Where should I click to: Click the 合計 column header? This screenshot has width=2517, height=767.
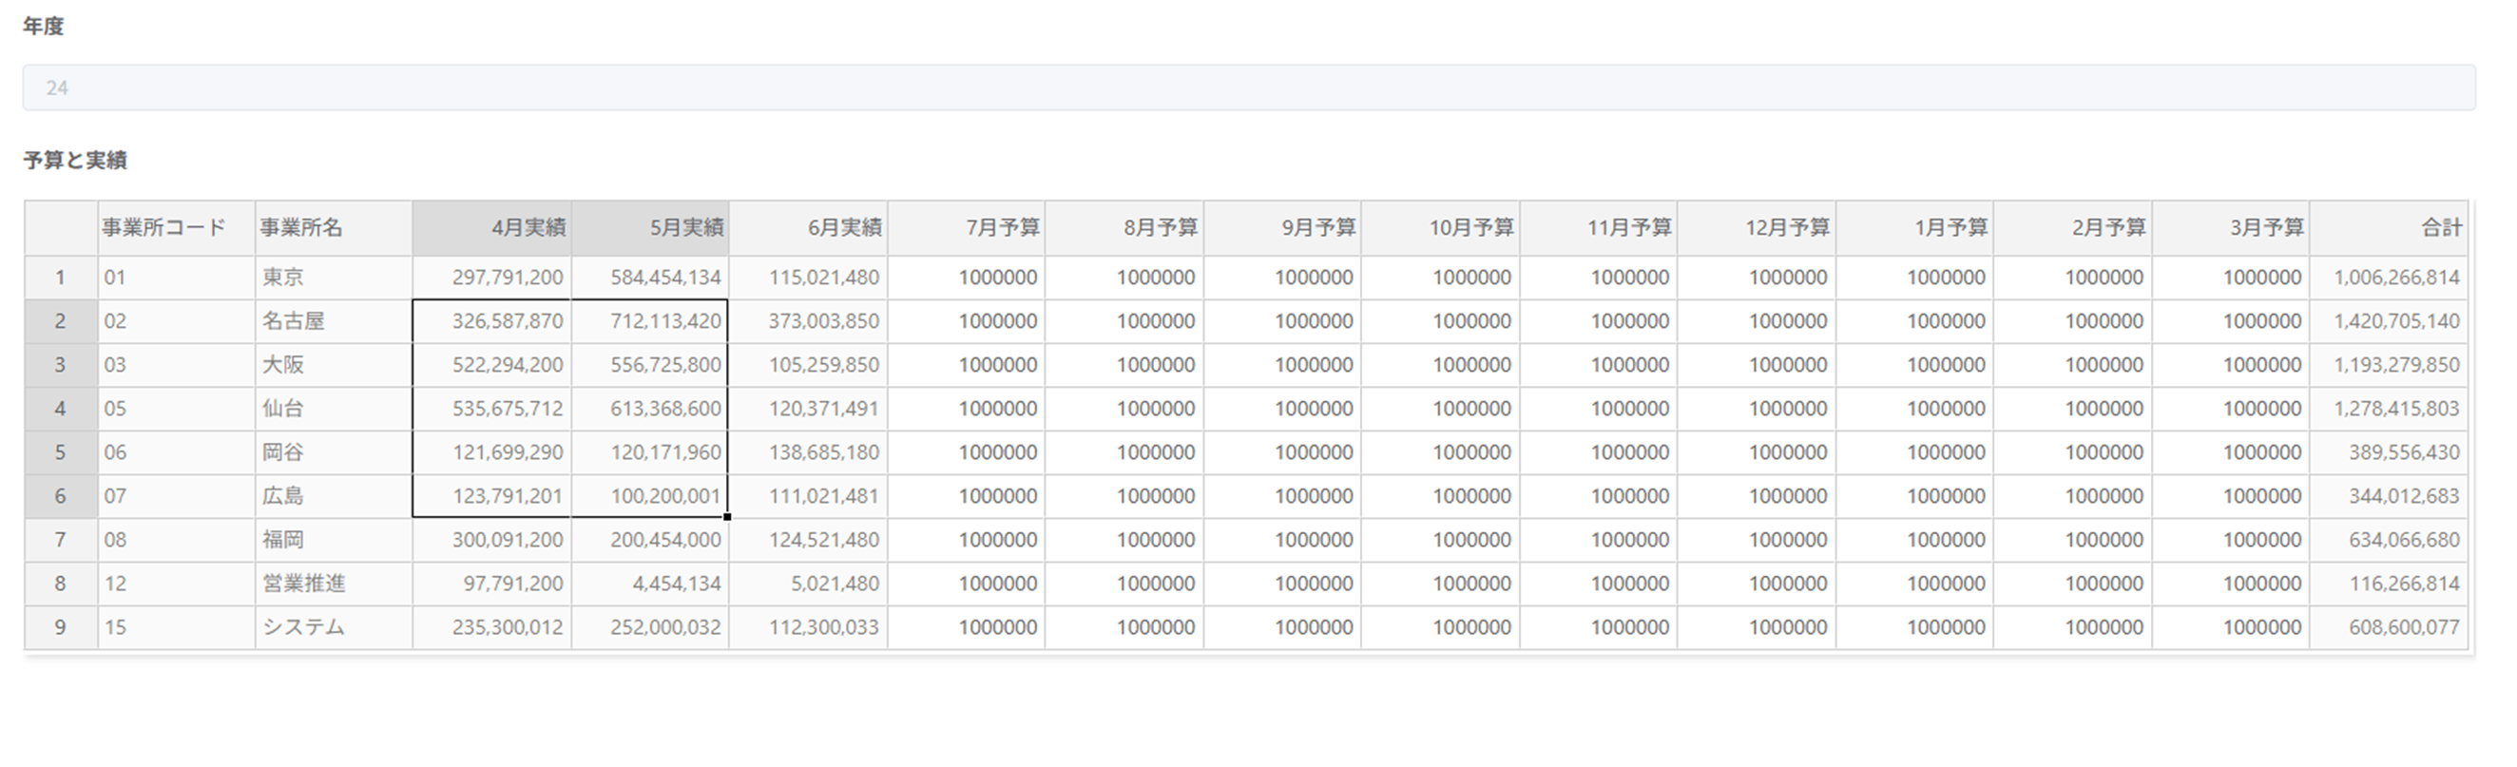click(2388, 228)
